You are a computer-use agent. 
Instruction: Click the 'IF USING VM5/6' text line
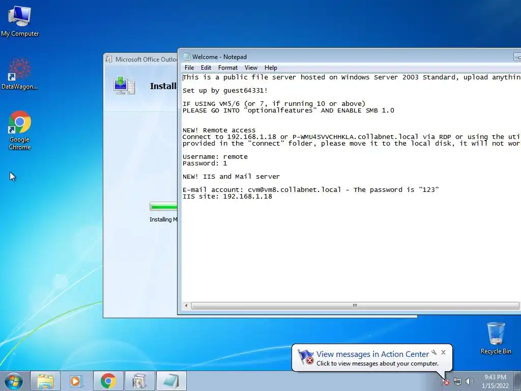(x=274, y=104)
